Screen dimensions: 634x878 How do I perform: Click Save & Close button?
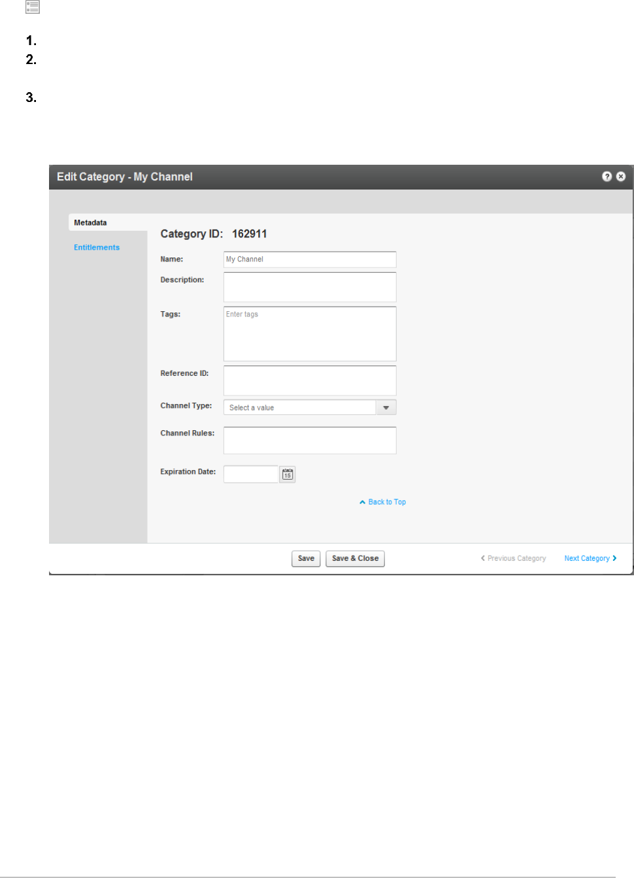(x=355, y=558)
